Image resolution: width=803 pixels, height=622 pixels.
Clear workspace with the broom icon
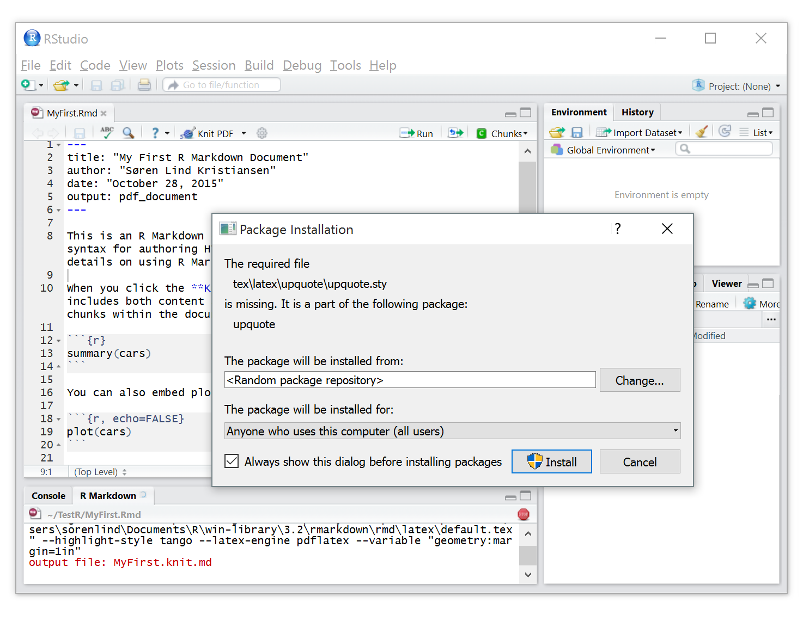(702, 131)
